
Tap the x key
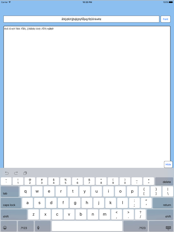[45, 214]
